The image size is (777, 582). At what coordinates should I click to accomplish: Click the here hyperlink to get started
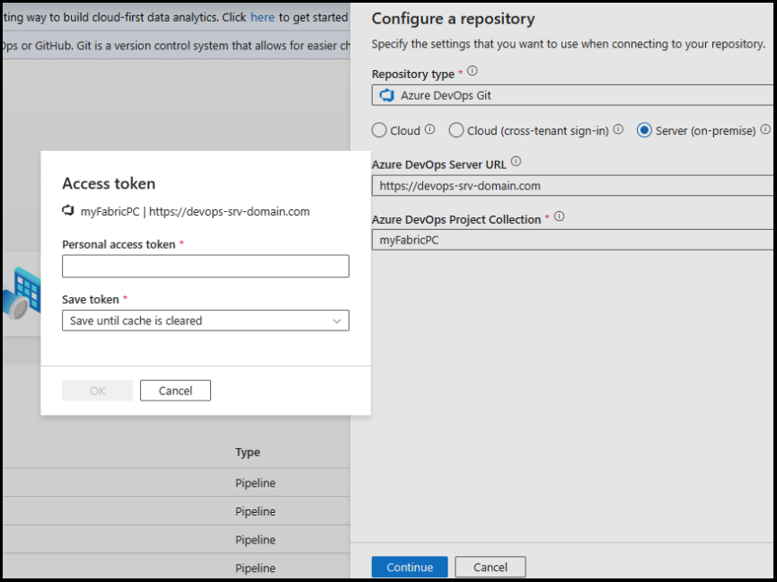coord(262,17)
